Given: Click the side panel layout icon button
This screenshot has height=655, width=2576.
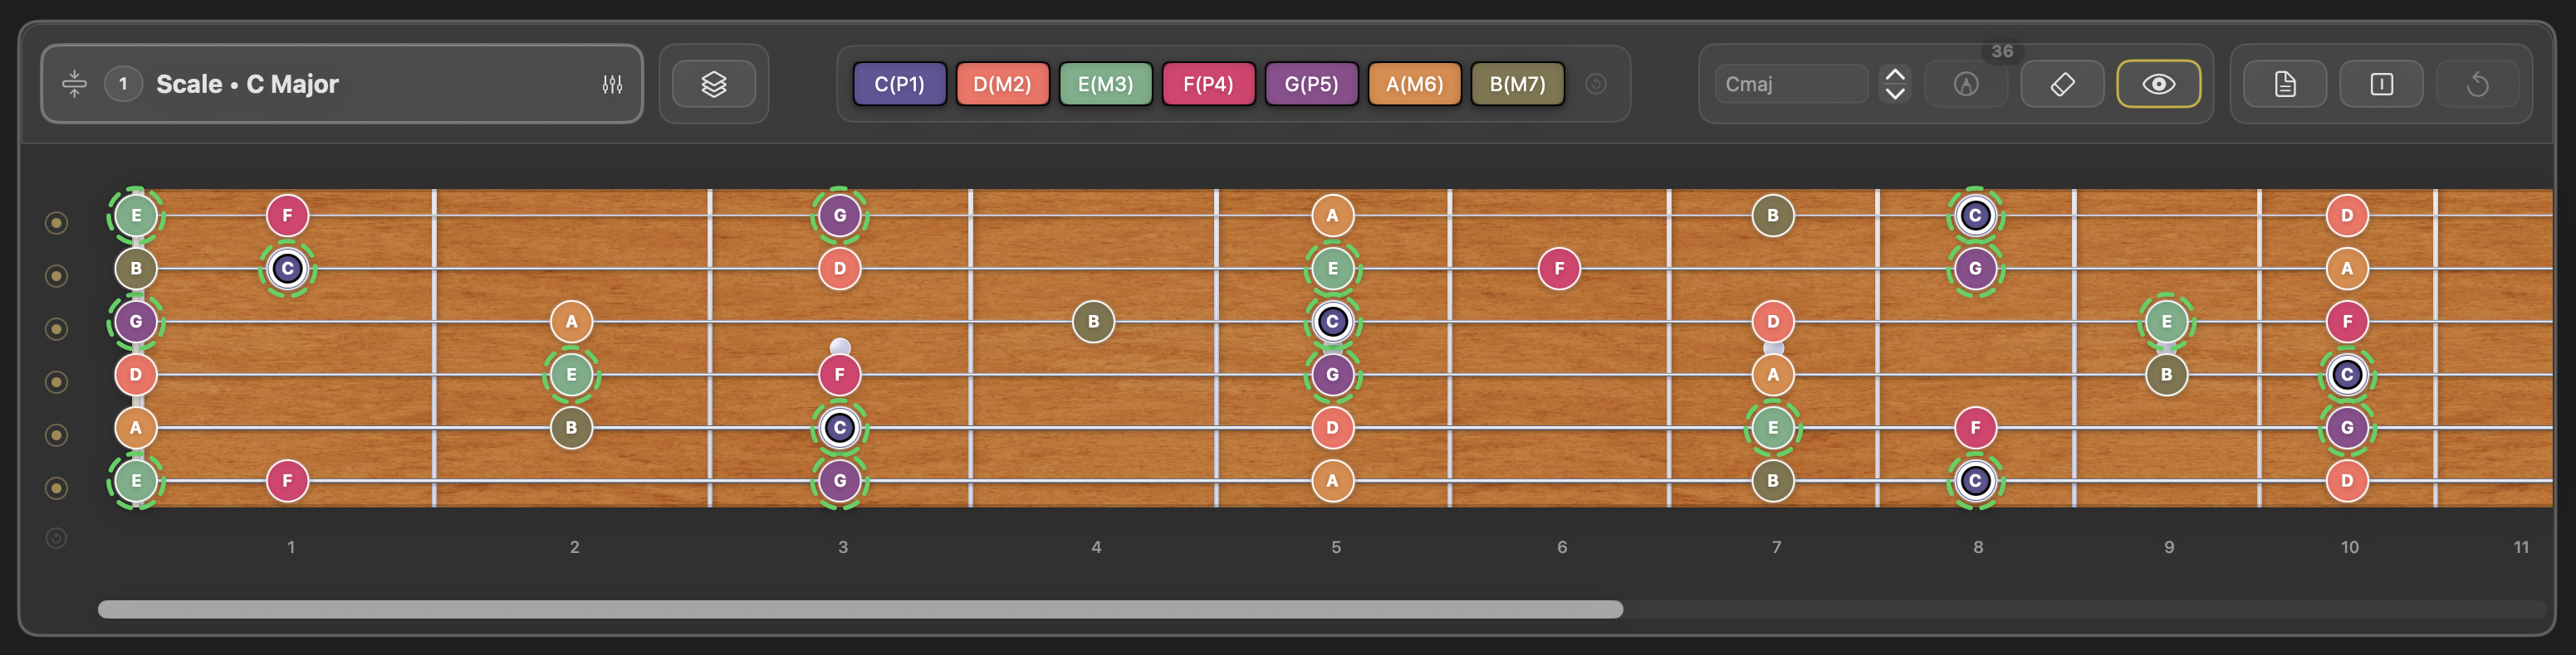Looking at the screenshot, I should pos(2381,84).
